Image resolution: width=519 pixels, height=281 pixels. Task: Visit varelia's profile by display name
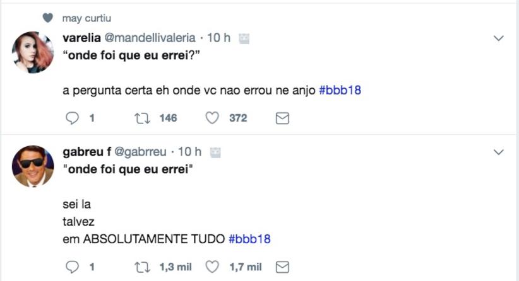pos(81,38)
